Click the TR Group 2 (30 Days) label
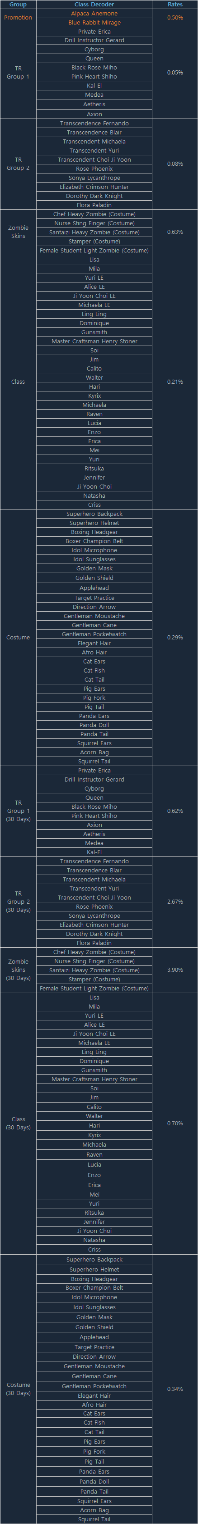The height and width of the screenshot is (1524, 198). [x=18, y=901]
